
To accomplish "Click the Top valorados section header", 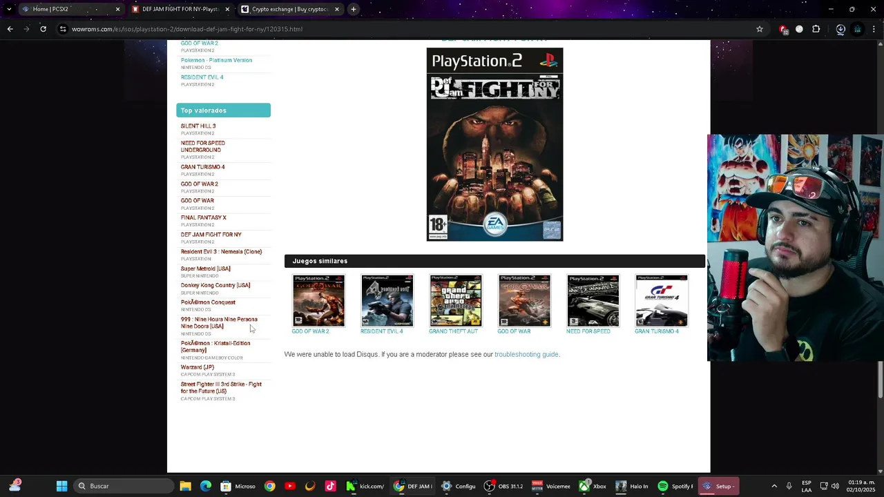I will point(223,110).
